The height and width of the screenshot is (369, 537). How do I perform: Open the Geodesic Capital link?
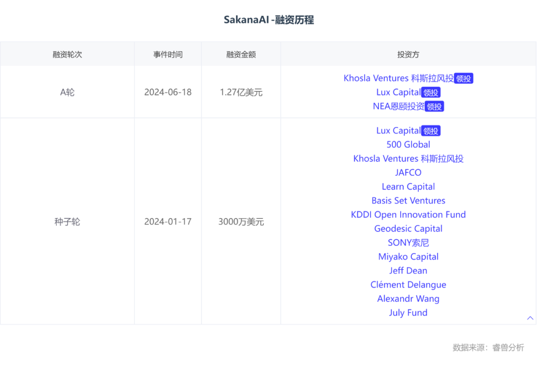pos(408,229)
